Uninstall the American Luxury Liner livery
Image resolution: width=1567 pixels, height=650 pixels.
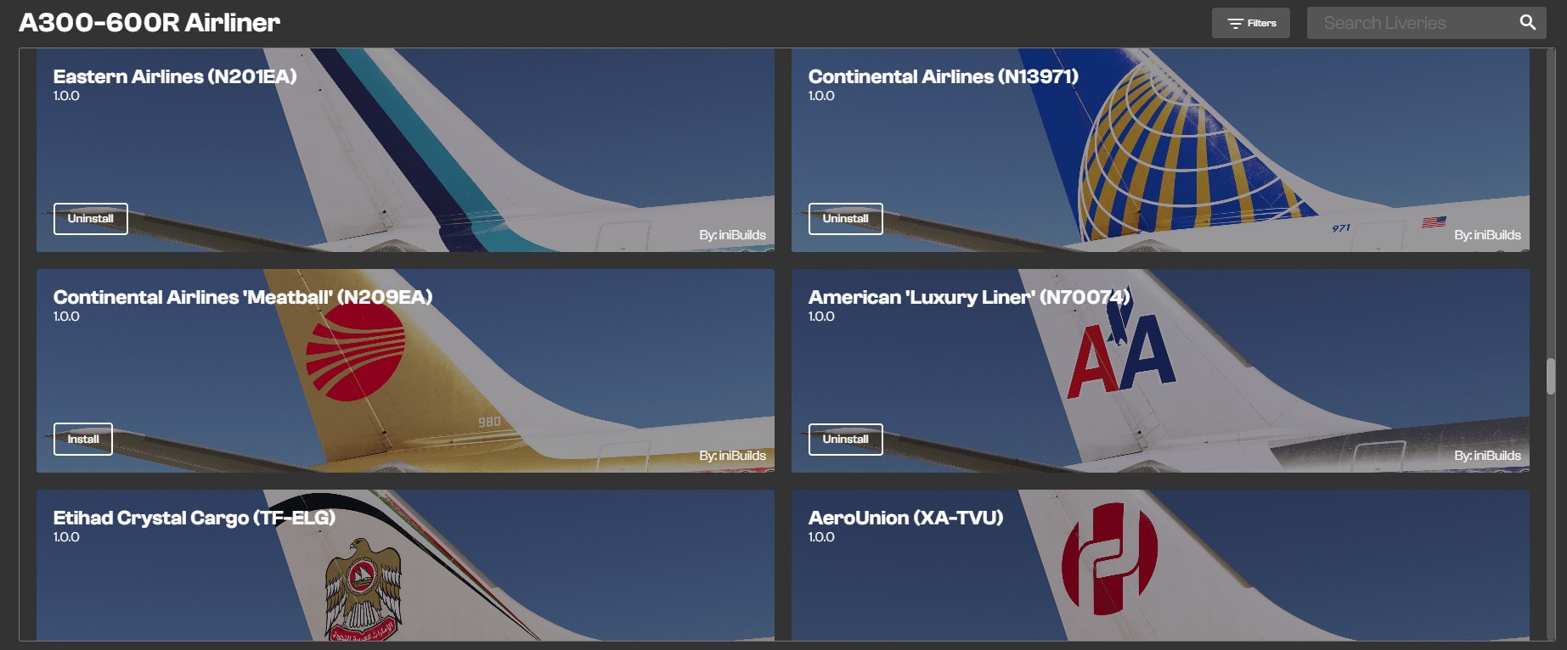point(845,440)
